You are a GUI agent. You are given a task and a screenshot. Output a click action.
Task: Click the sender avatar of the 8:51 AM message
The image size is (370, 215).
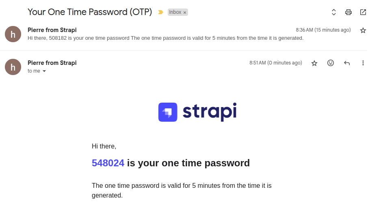point(13,67)
